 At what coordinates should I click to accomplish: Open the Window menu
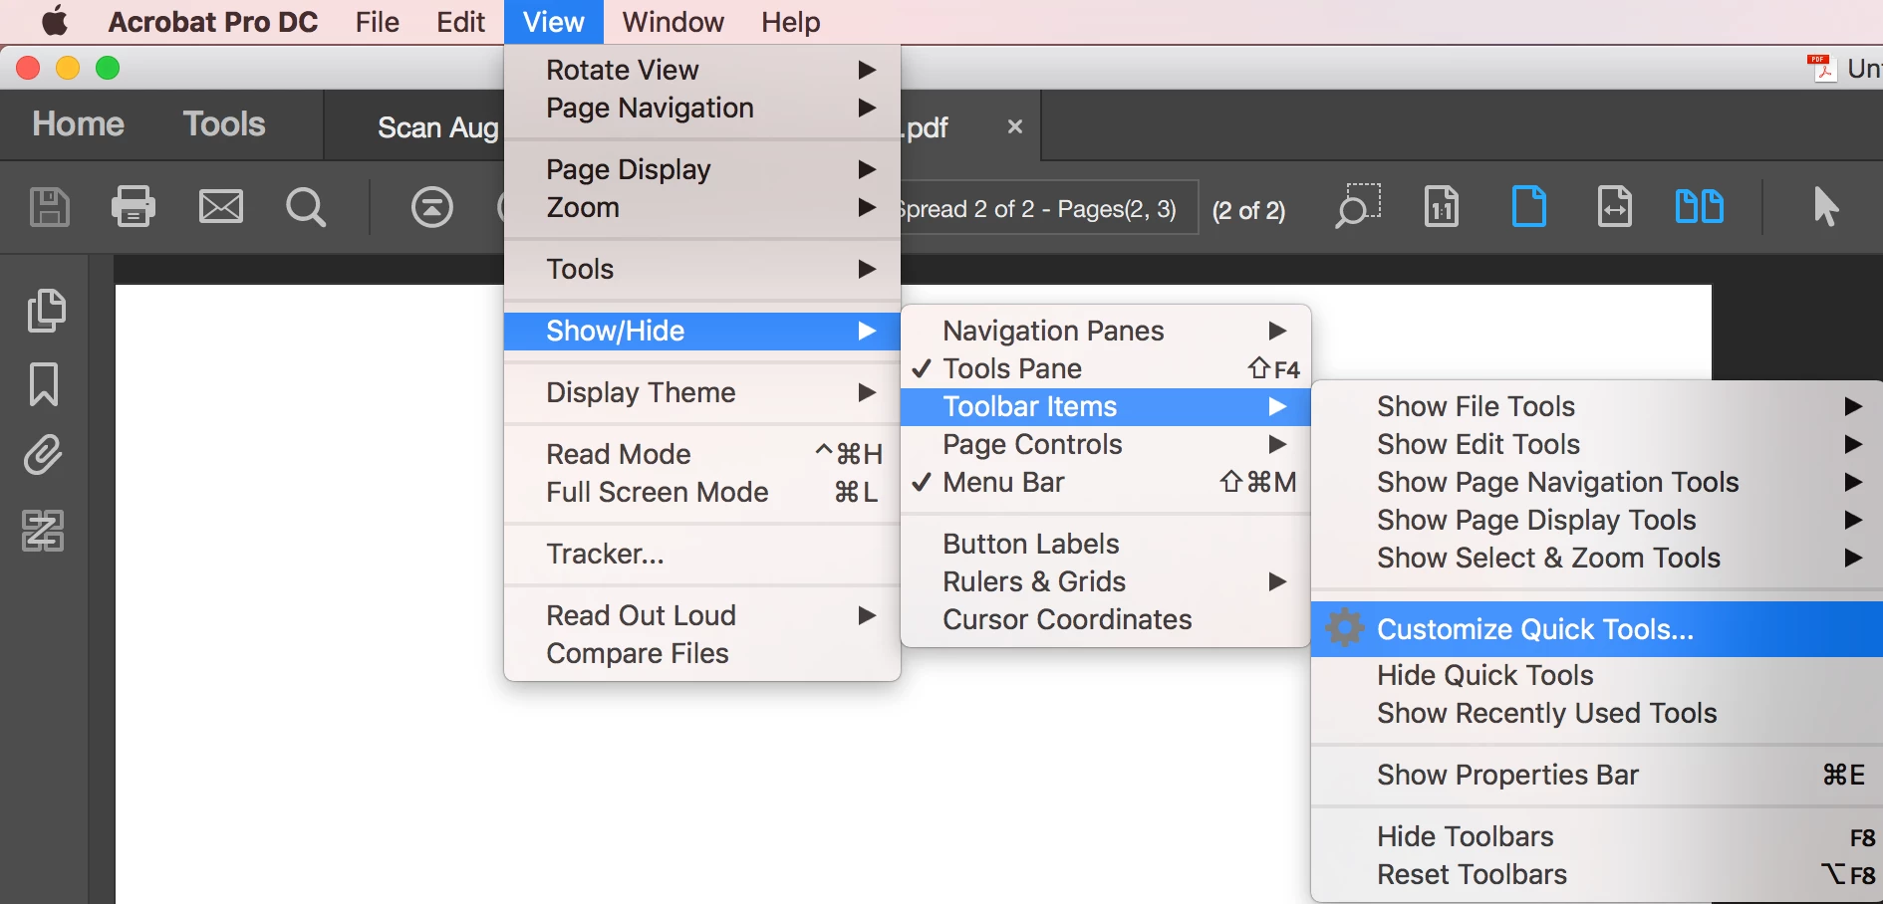click(673, 22)
